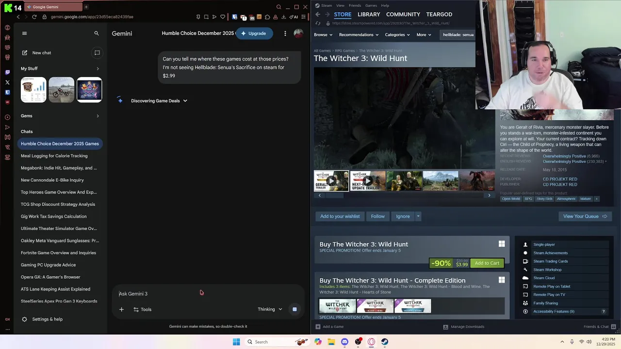621x349 pixels.
Task: Open the Ignore options dropdown arrow
Action: pyautogui.click(x=418, y=217)
